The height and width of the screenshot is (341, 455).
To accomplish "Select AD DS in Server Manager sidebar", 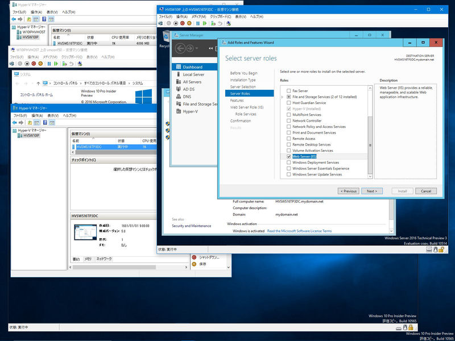I will tap(189, 89).
